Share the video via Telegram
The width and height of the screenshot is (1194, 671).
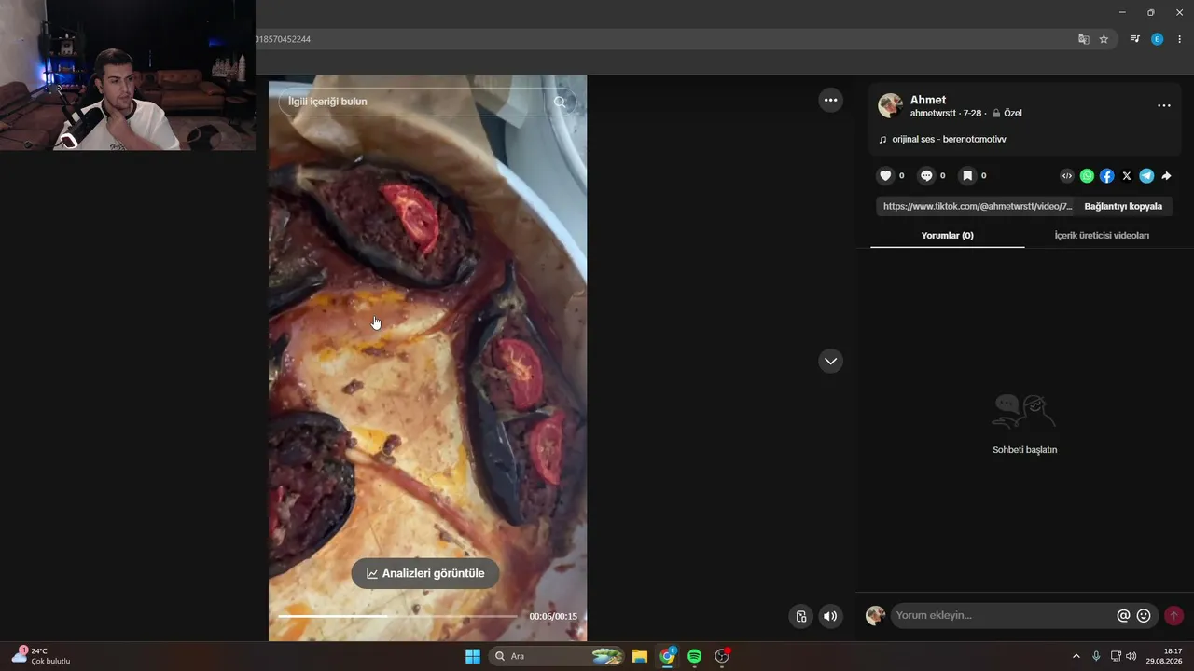[x=1146, y=175]
